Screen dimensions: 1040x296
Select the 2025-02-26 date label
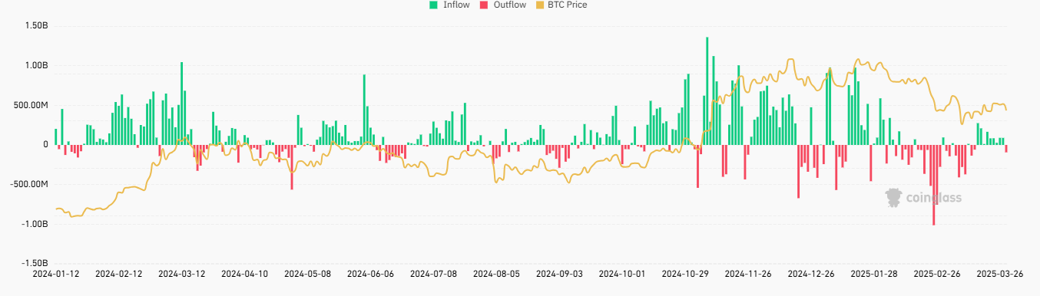coord(938,273)
